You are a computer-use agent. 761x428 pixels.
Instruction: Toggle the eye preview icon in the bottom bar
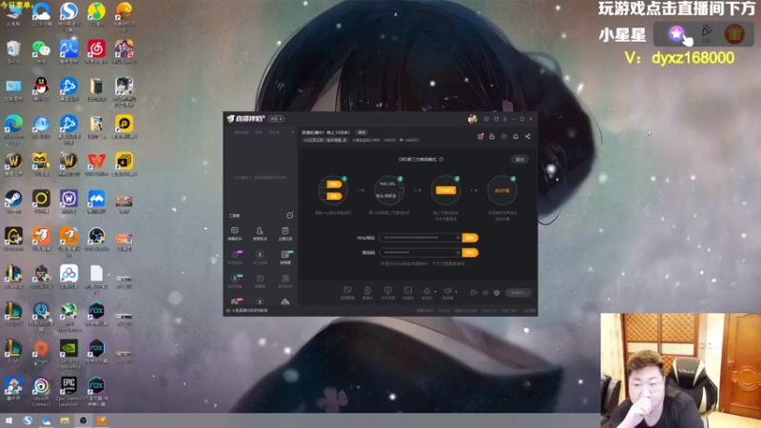pos(485,293)
